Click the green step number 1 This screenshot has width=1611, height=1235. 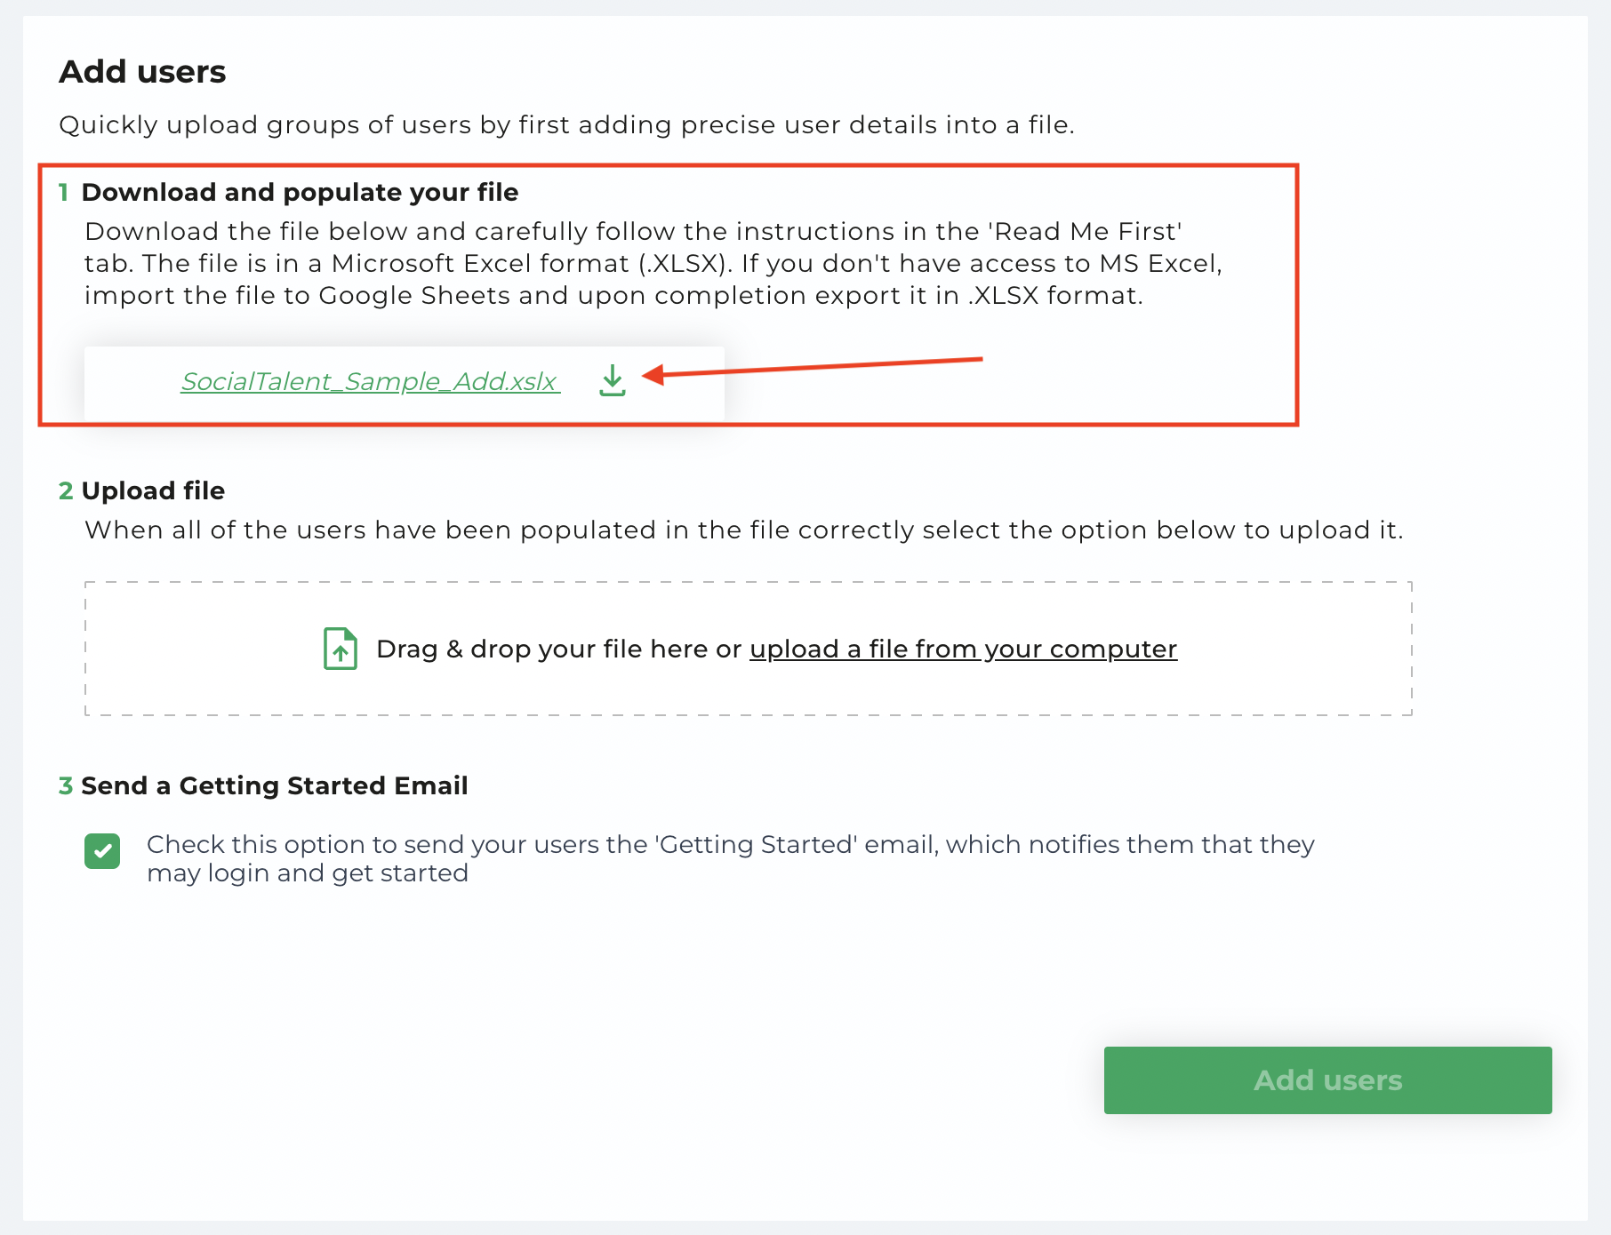[63, 192]
